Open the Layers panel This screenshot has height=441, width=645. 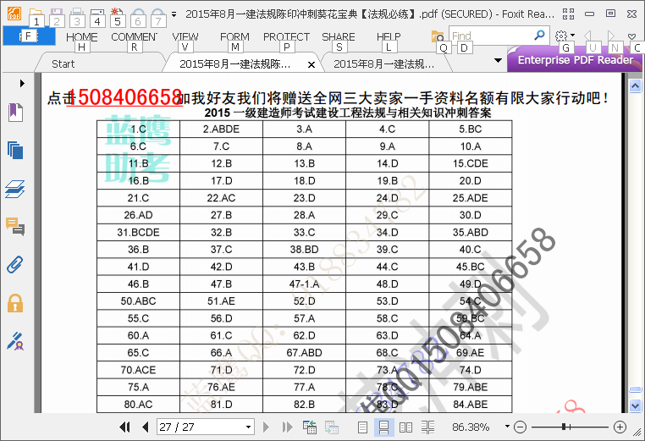point(15,190)
